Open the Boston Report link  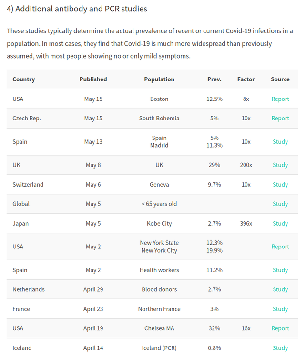pyautogui.click(x=280, y=99)
